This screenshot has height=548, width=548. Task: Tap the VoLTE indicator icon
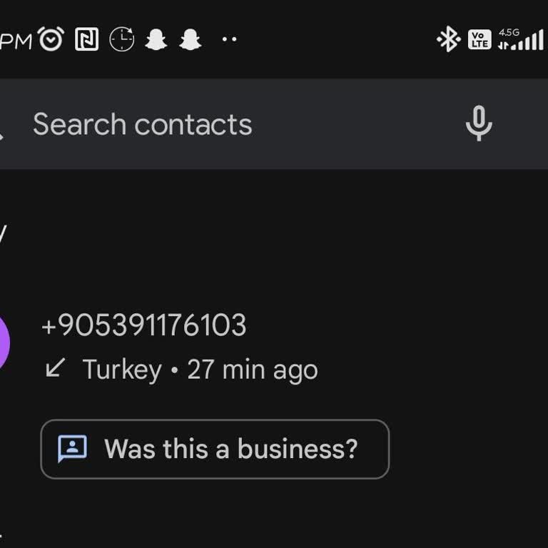tap(479, 39)
